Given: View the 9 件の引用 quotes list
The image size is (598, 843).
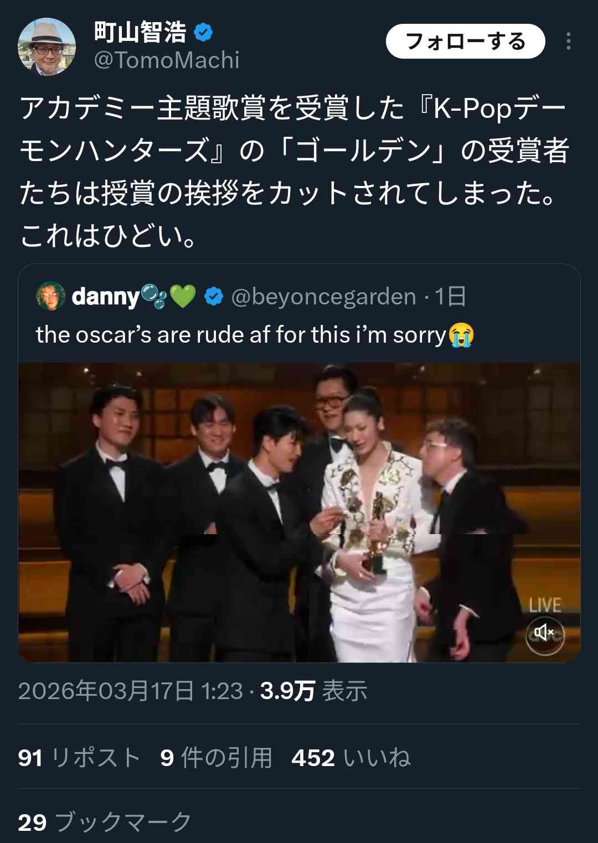Looking at the screenshot, I should (216, 758).
